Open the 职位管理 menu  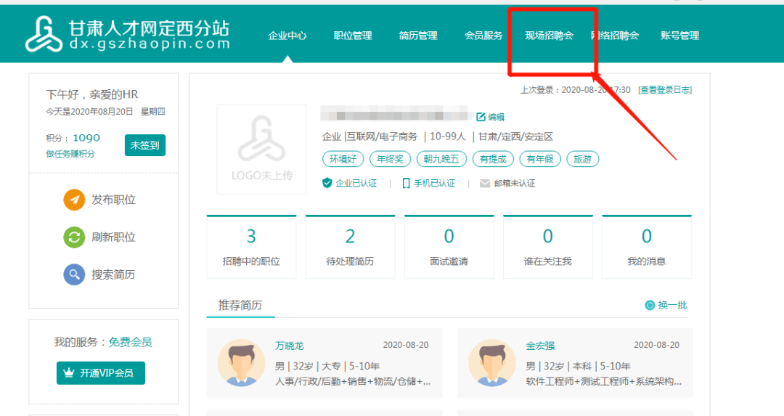[x=353, y=36]
